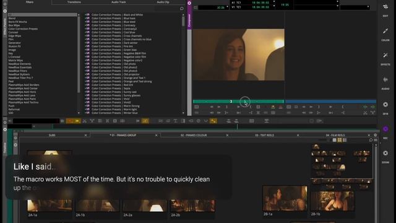
Task: Click the blue record monitor position bar
Action: (x=330, y=102)
